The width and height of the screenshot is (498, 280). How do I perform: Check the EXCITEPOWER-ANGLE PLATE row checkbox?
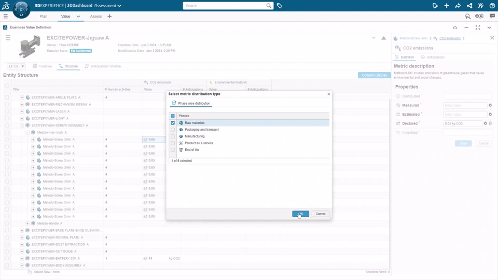pos(7,97)
